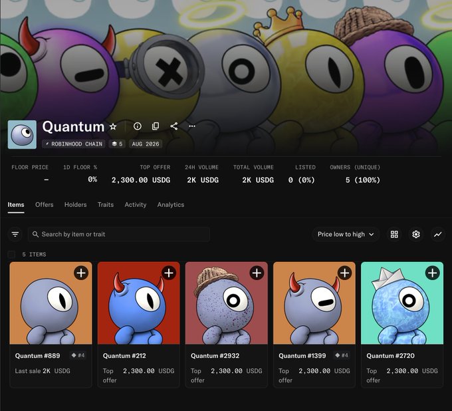452x411 pixels.
Task: Click the Quantum #212 title
Action: [x=124, y=356]
